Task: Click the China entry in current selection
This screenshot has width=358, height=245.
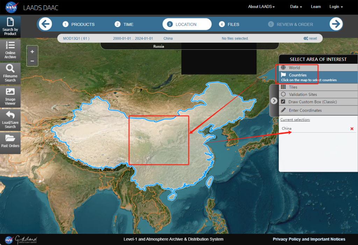Action: [287, 128]
